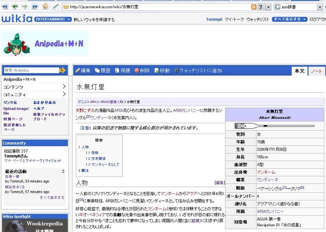
Task: Click the Upload image/file sidebar link
Action: 16,111
